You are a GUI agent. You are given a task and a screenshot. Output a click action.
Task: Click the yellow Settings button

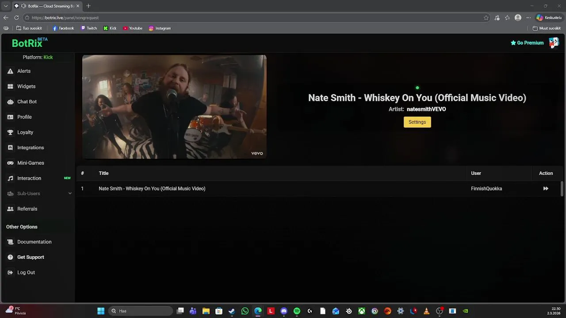(x=417, y=122)
